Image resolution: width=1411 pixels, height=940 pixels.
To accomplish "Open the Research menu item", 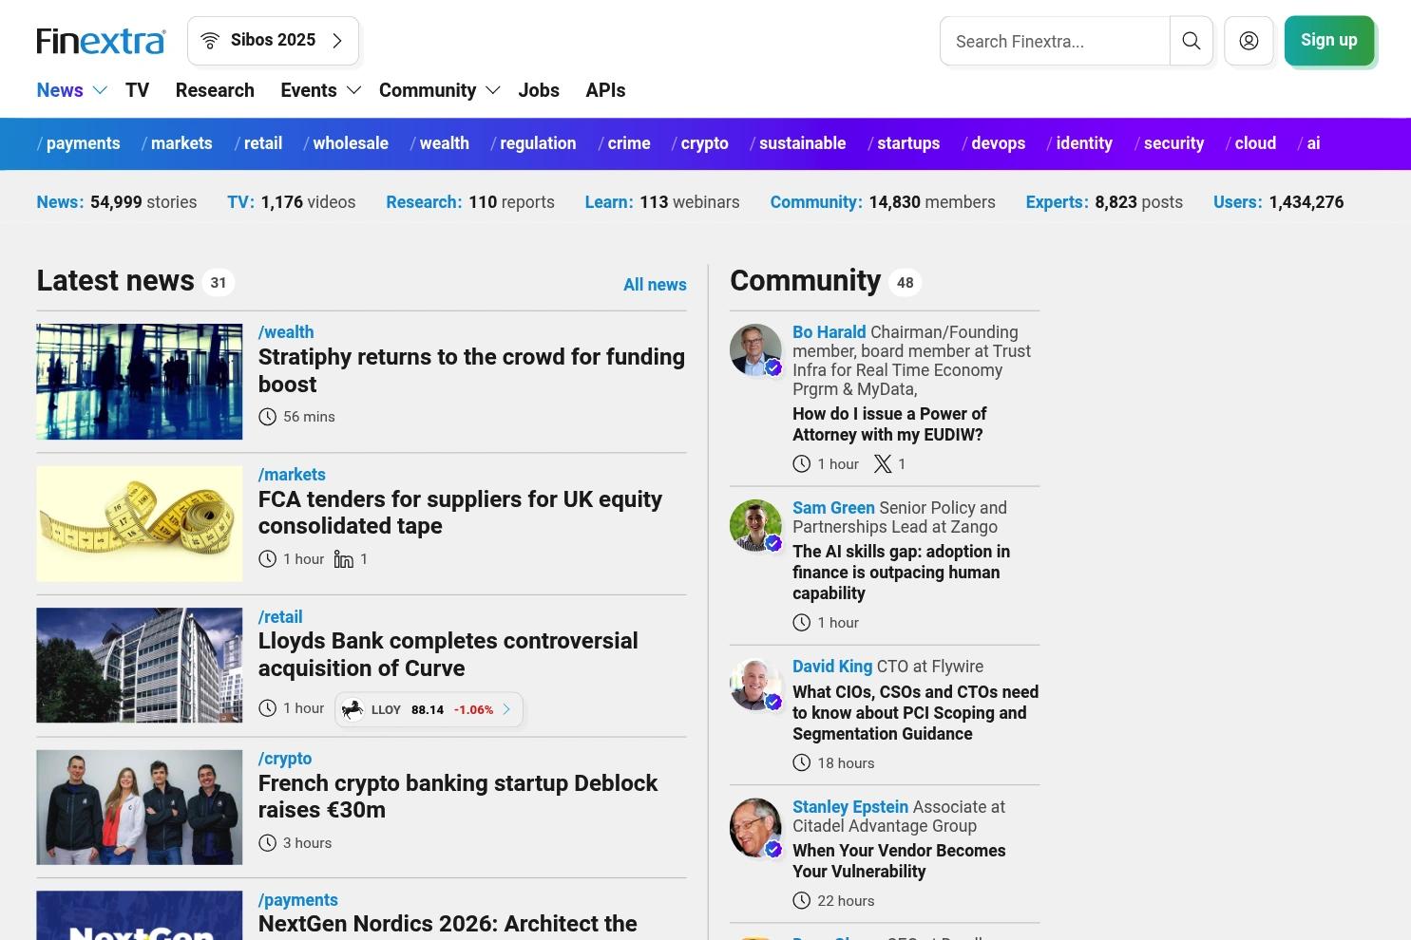I will (x=215, y=90).
